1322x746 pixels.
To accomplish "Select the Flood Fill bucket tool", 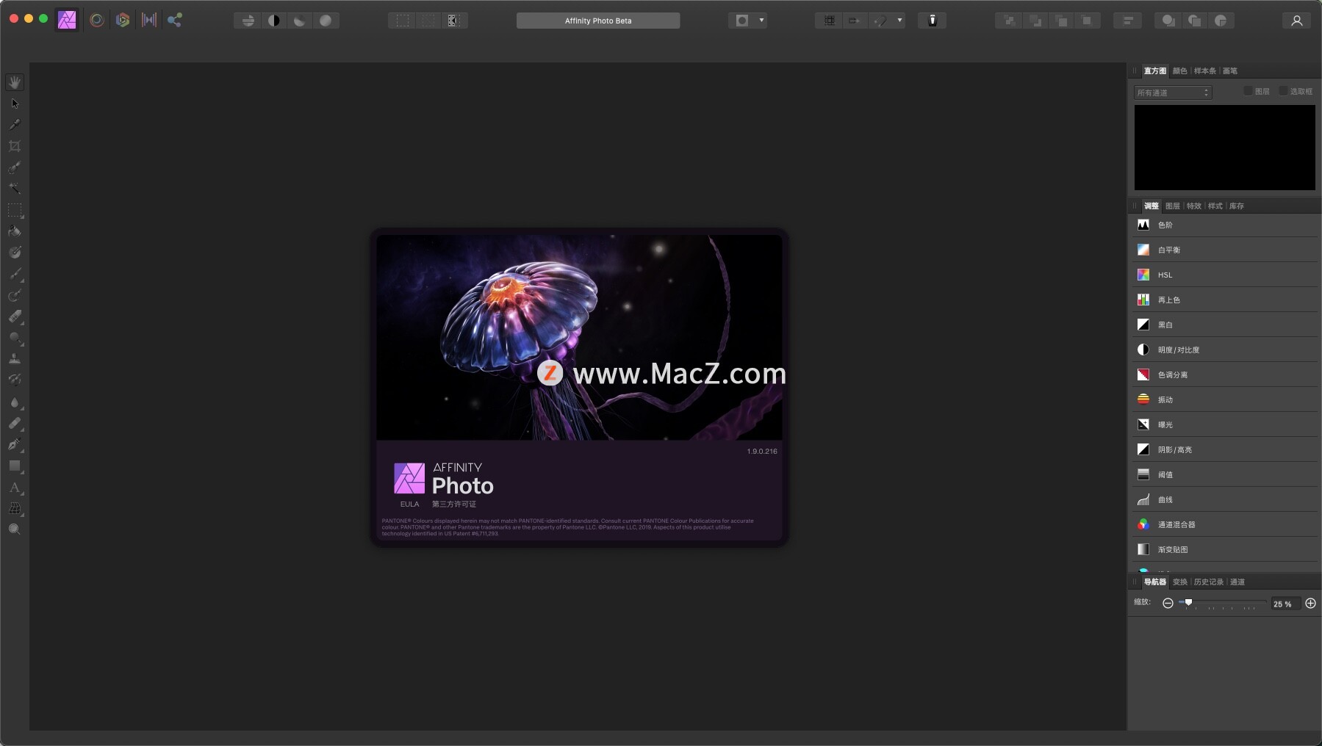I will pyautogui.click(x=15, y=231).
